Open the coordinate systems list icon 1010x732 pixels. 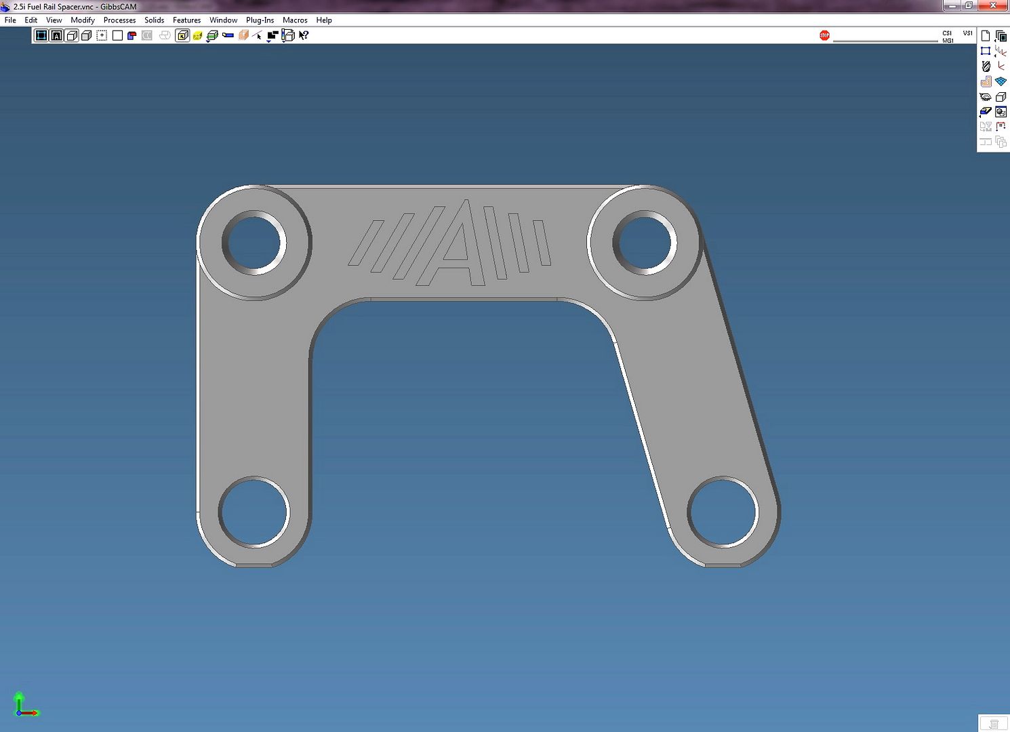pyautogui.click(x=1001, y=50)
